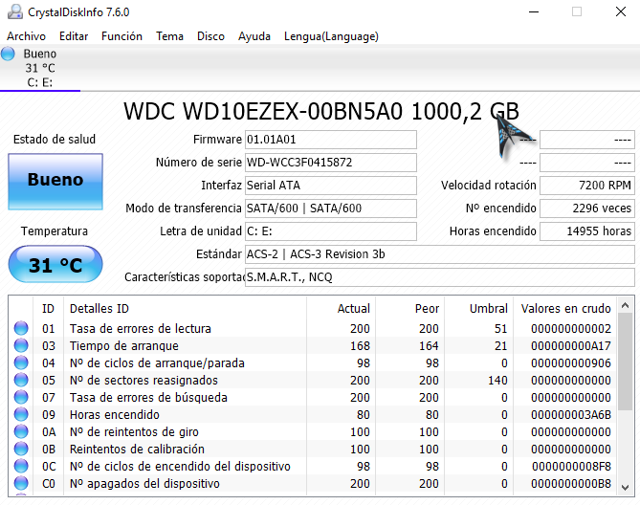Close the CrystalDiskInfo window
The height and width of the screenshot is (505, 640).
click(x=621, y=11)
